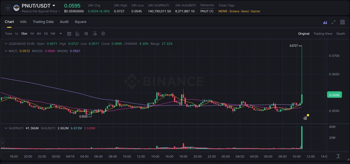
Task: Open the PNUT/USDT pair selector dropdown
Action: (54, 5)
